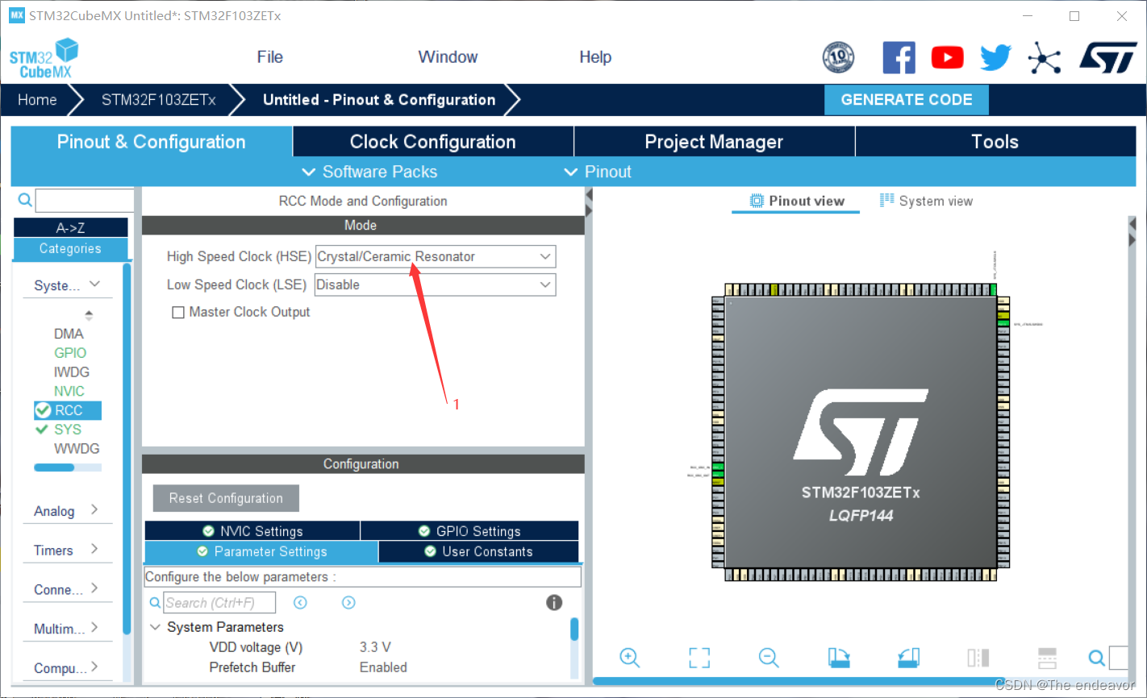The image size is (1147, 698).
Task: Switch to the Tools tab
Action: [995, 142]
